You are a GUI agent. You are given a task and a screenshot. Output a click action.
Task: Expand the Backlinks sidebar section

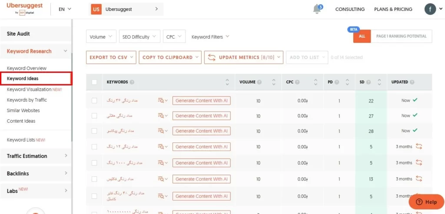click(x=36, y=174)
